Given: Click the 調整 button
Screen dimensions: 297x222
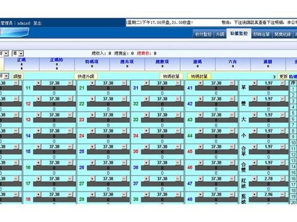Looking at the screenshot, I should 17,76.
